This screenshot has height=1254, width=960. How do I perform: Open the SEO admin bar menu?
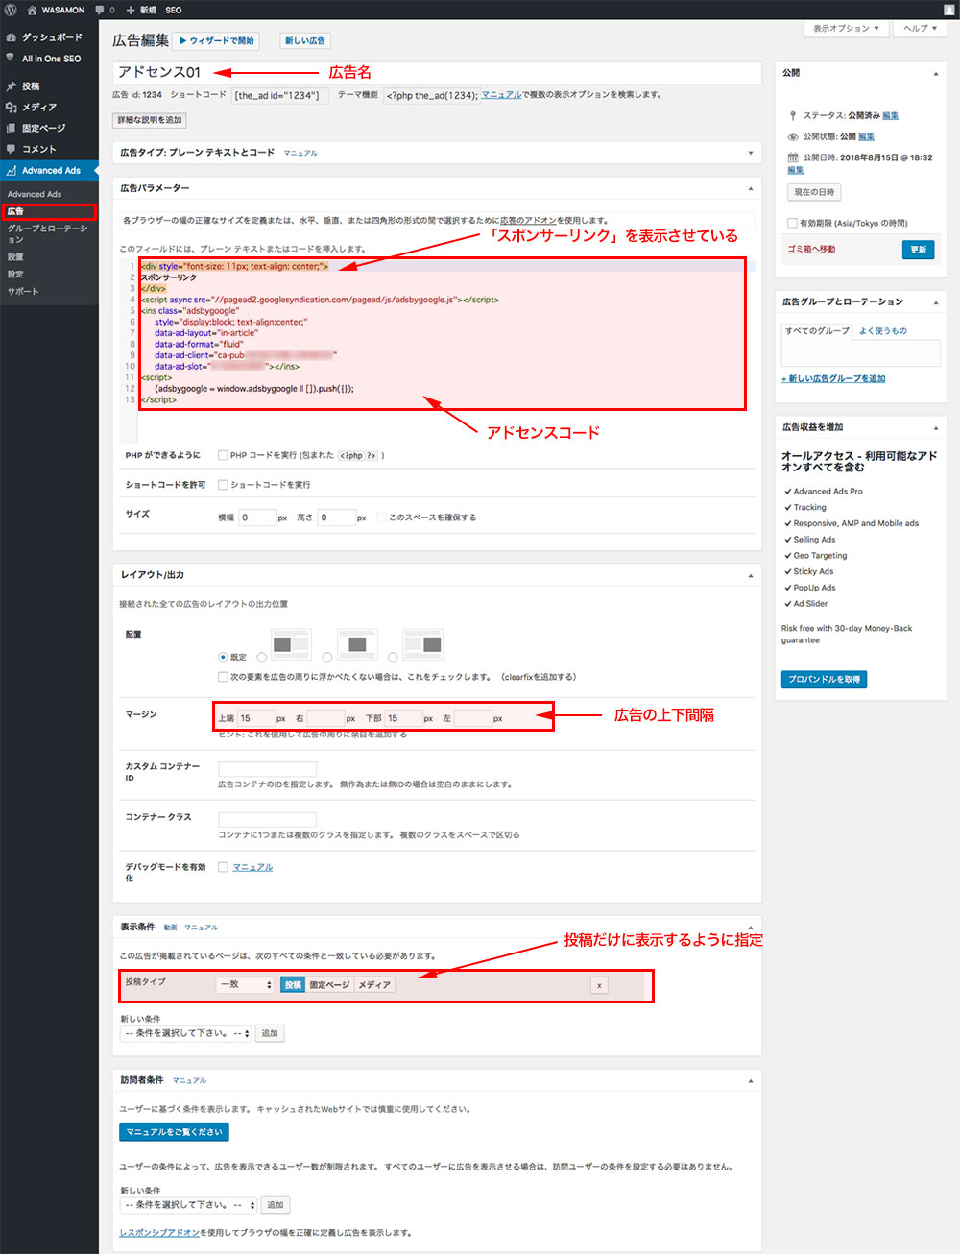click(x=174, y=10)
